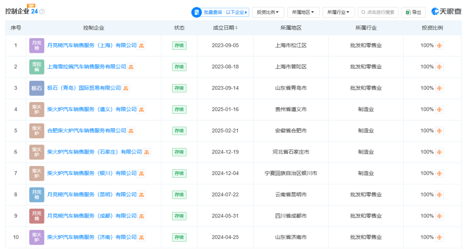Open structure icon for 柴火炉汽车销售服务（石家庄）有限公司
466x252 pixels.
(x=147, y=152)
